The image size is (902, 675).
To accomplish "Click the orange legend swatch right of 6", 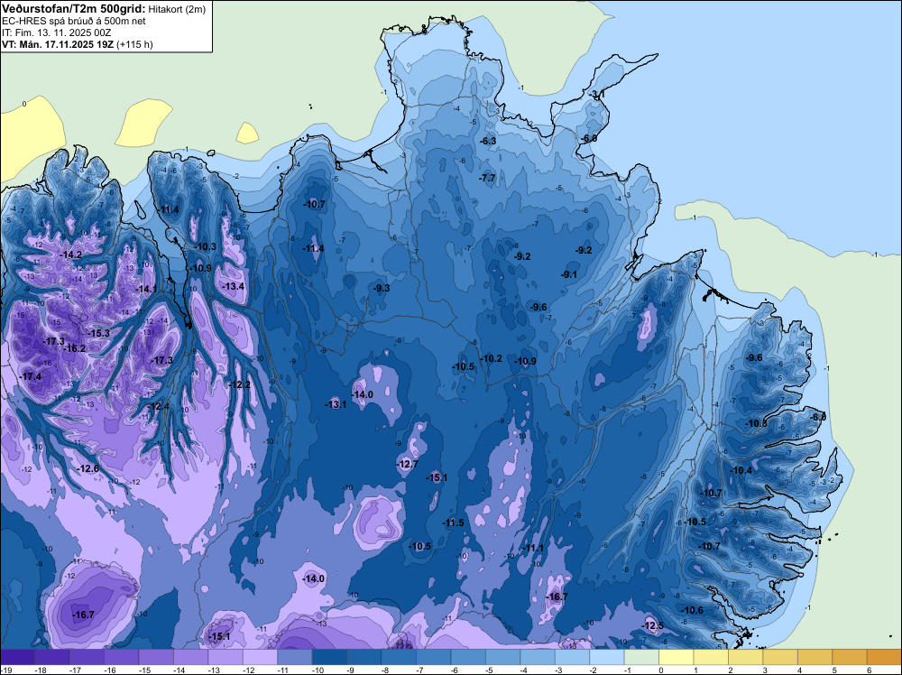I will point(884,657).
